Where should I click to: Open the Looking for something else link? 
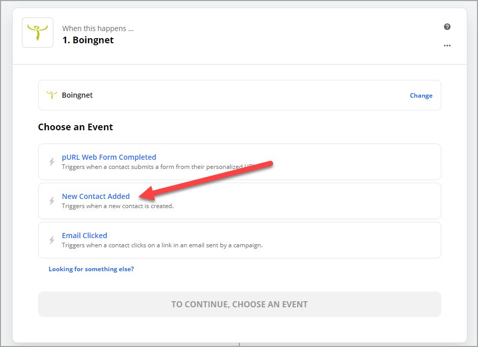[91, 269]
